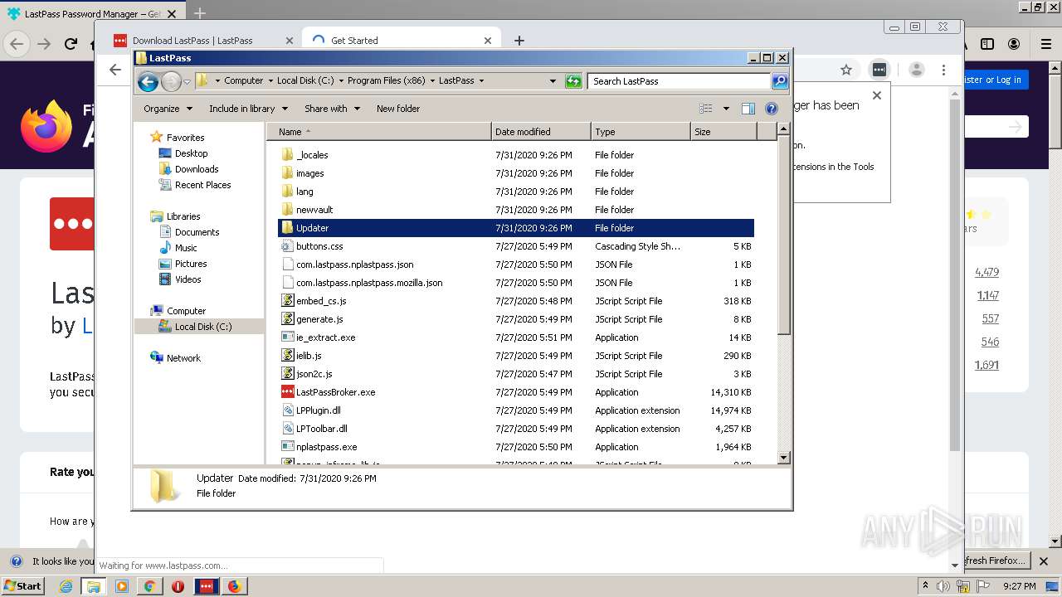Image resolution: width=1062 pixels, height=597 pixels.
Task: Click Internet Explorer icon in taskbar
Action: coord(66,586)
